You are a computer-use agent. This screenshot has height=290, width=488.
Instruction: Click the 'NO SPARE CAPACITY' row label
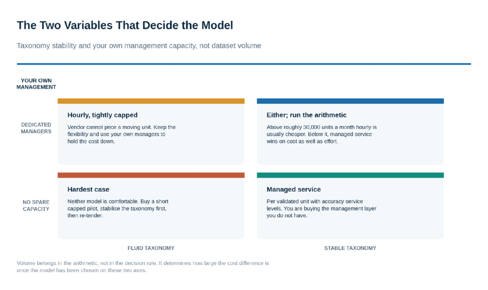click(36, 205)
